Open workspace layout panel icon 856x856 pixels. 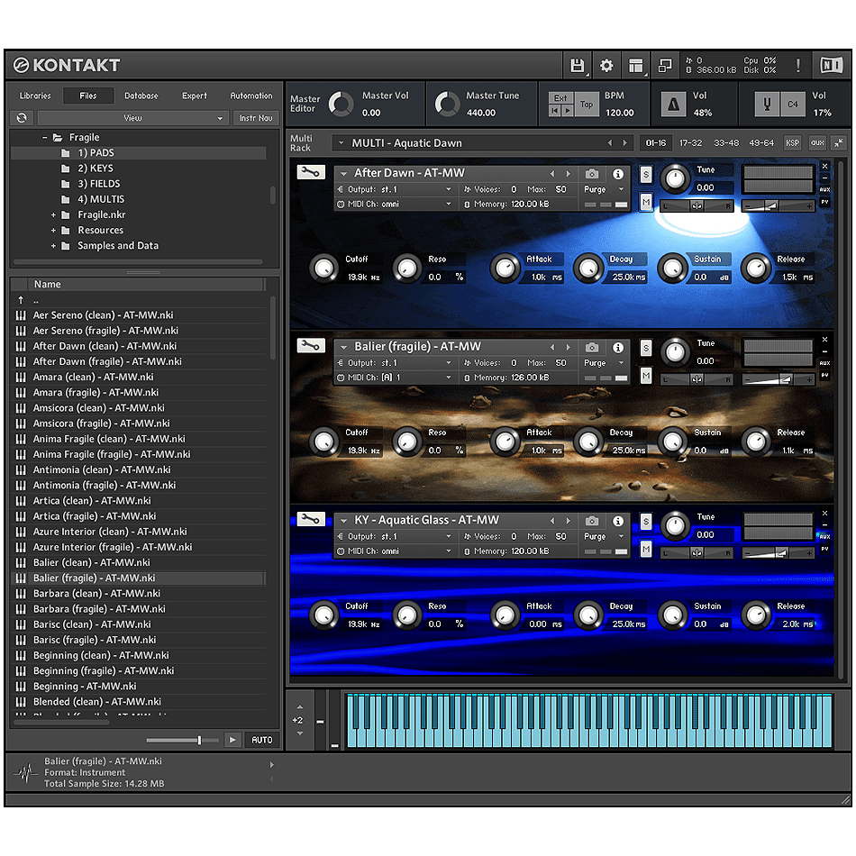click(635, 66)
